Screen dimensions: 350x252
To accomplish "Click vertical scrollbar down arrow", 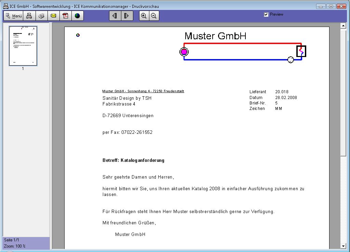I will (x=343, y=246).
